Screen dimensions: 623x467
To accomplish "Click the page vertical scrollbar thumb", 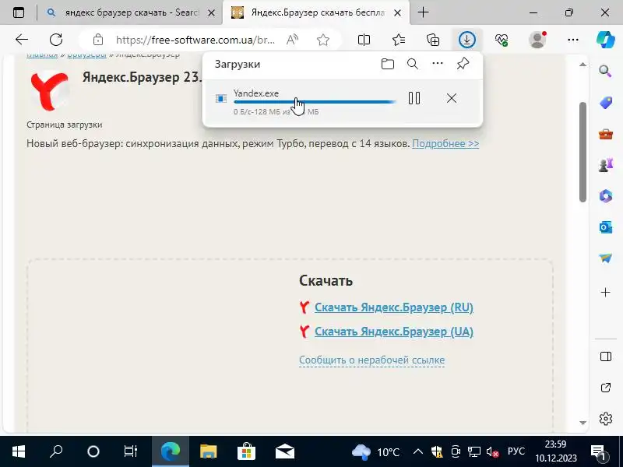I will [583, 152].
